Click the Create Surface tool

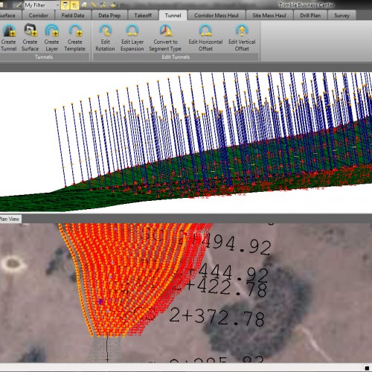coord(30,37)
